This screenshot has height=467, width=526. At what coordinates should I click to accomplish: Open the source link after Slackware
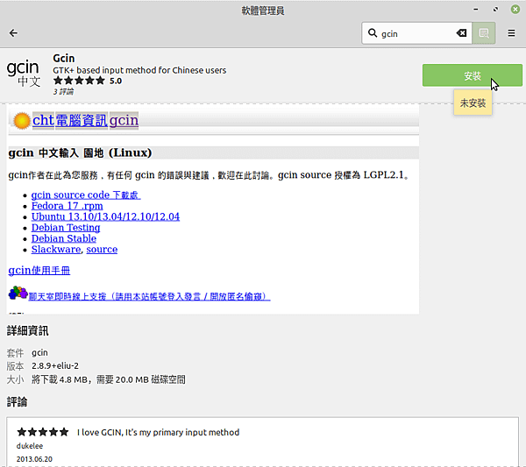pyautogui.click(x=102, y=250)
